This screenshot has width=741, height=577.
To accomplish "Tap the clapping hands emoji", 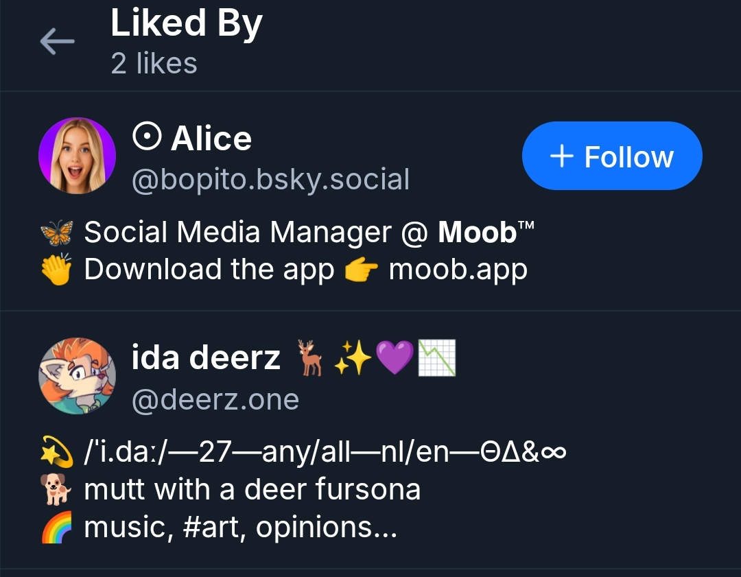I will [57, 269].
